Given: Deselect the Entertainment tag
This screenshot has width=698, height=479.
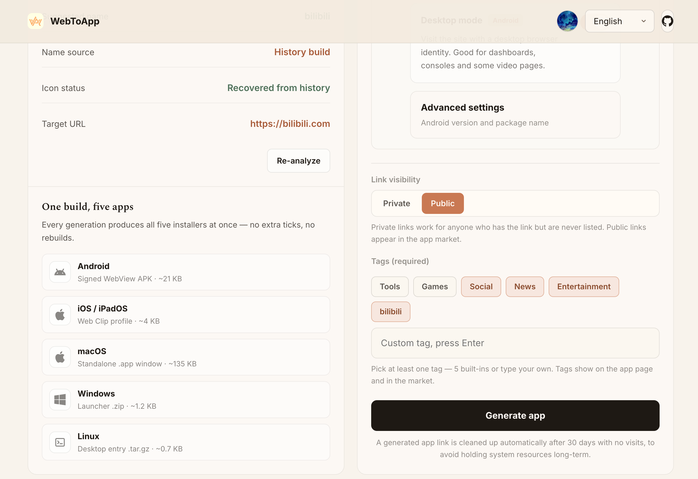Looking at the screenshot, I should 584,286.
